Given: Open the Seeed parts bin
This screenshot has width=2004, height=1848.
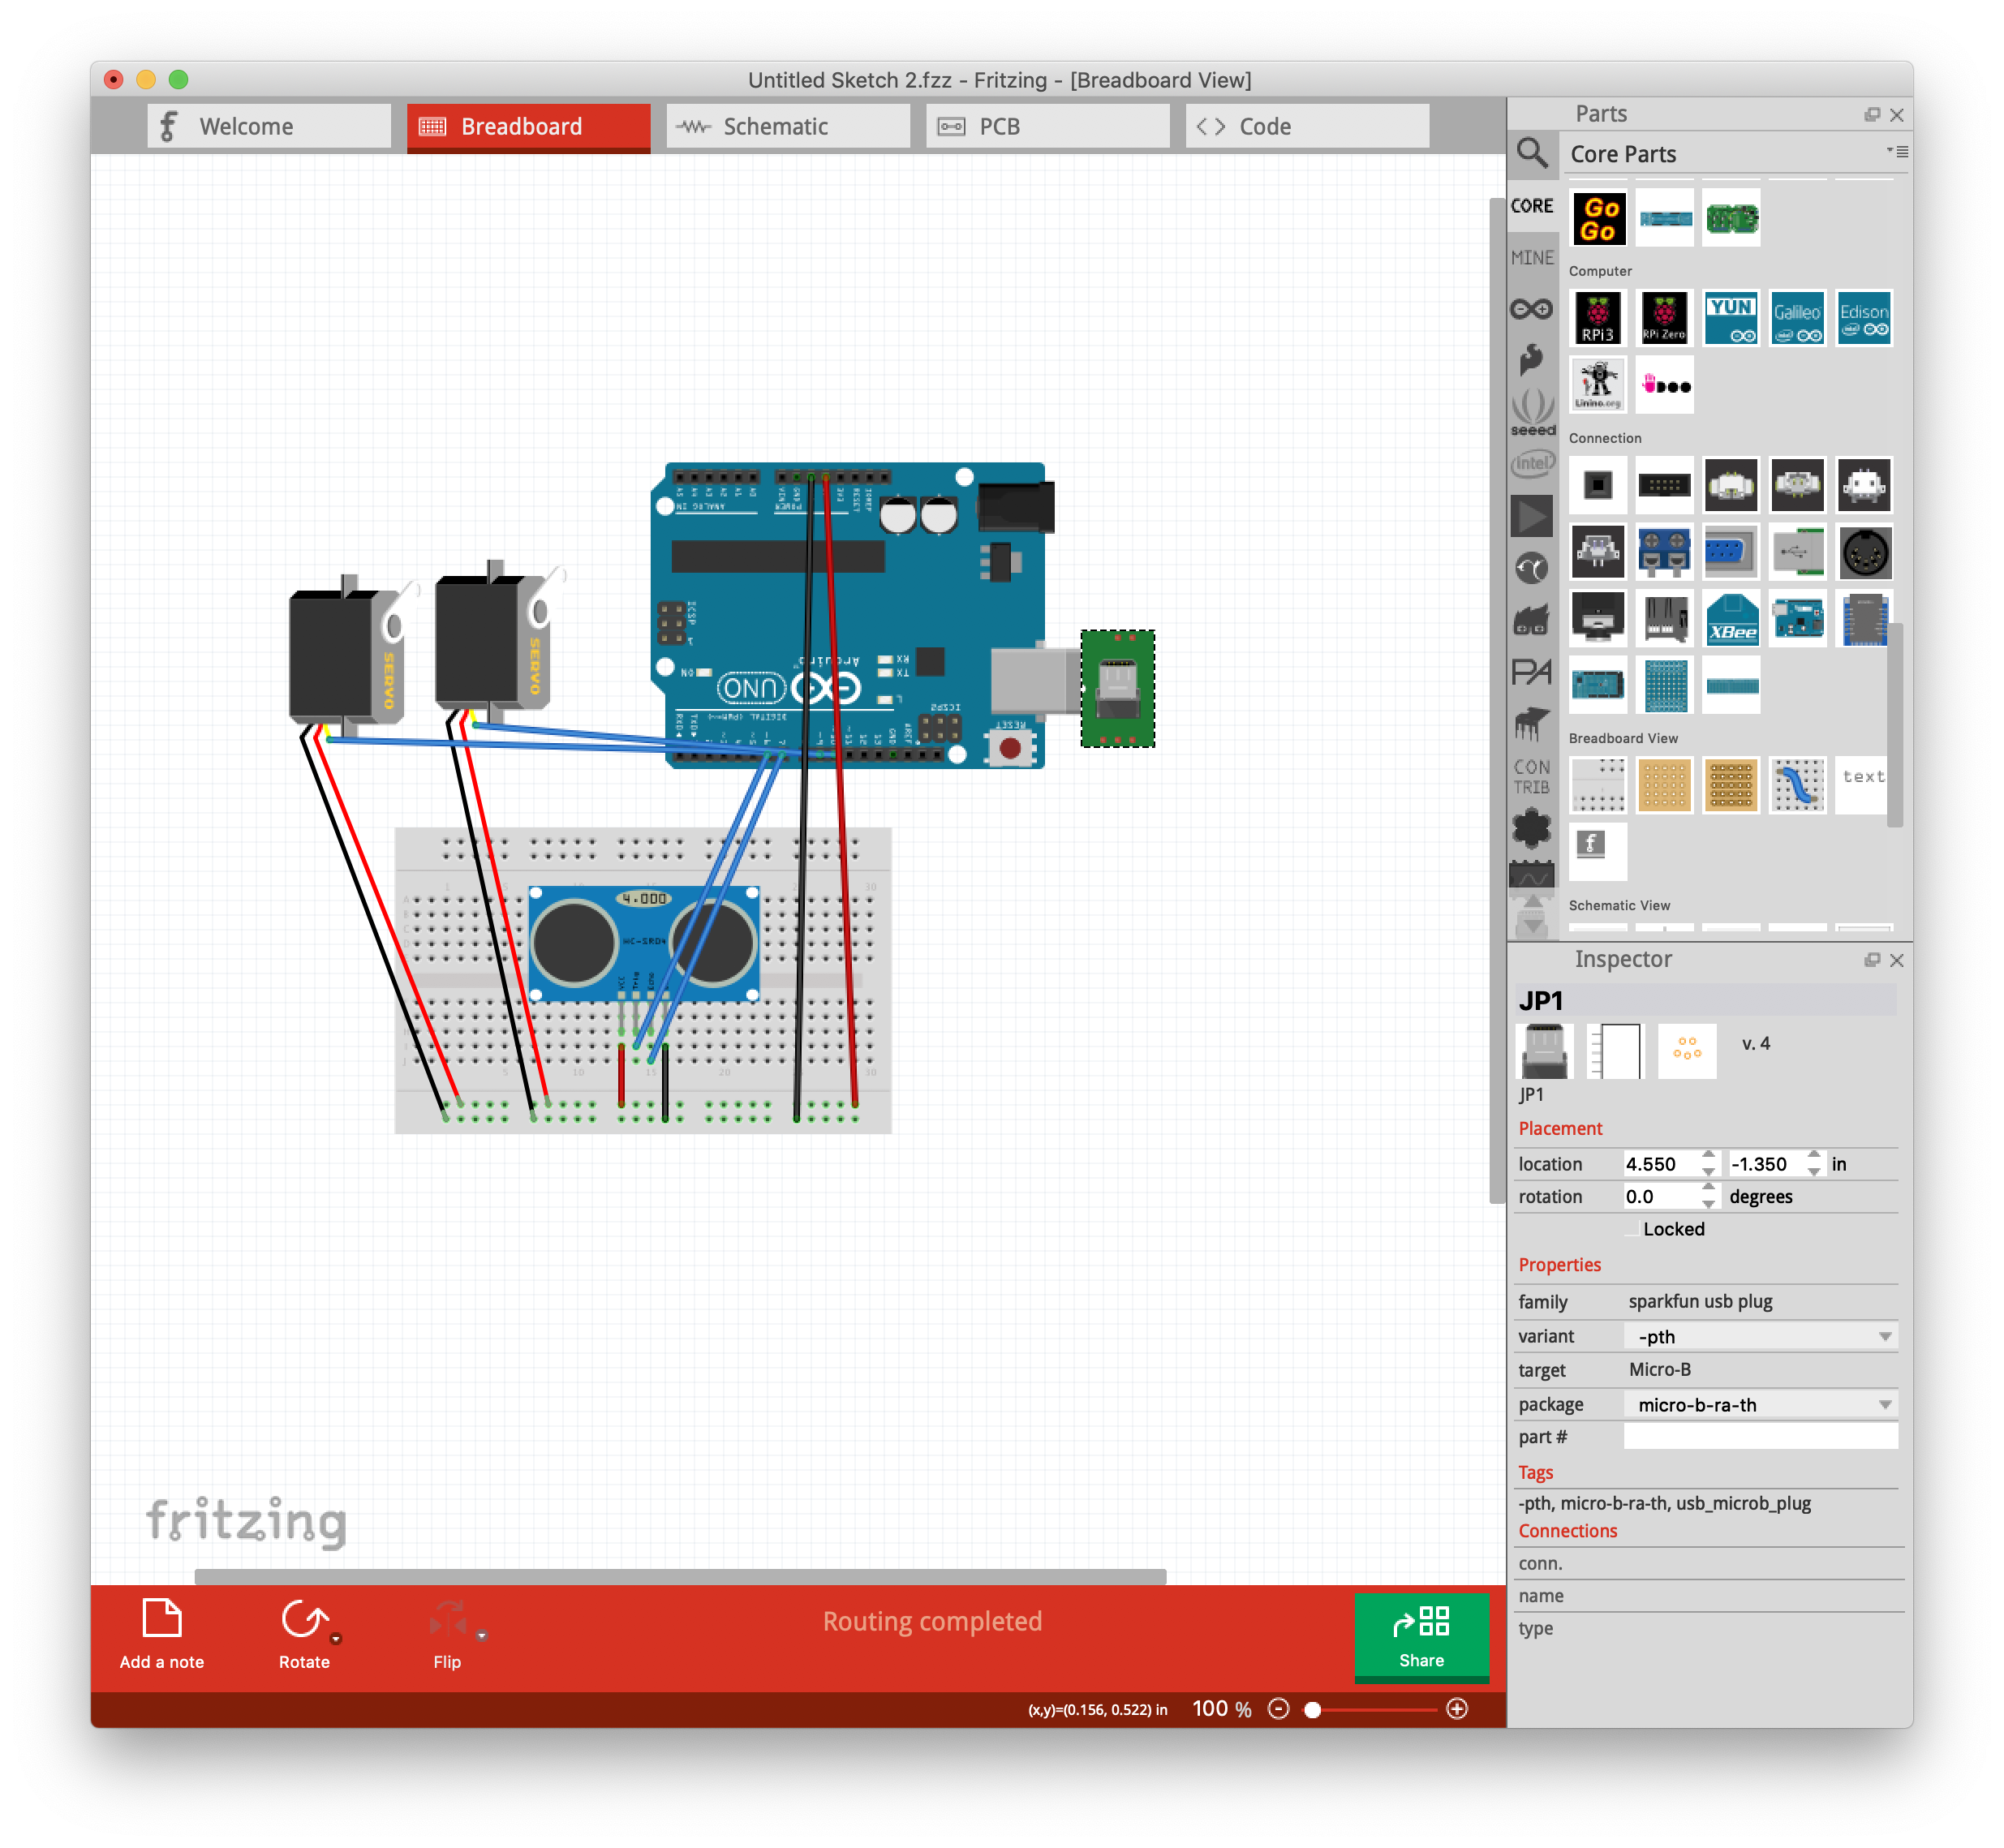Looking at the screenshot, I should pos(1532,413).
